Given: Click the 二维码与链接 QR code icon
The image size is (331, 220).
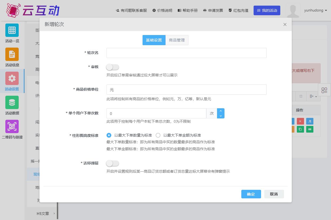Looking at the screenshot, I should coord(12,126).
